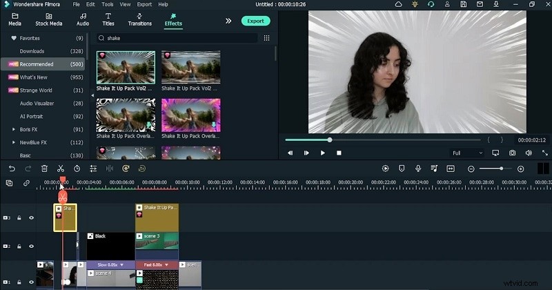
Task: Toggle visibility of video track 1
Action: pos(31,282)
